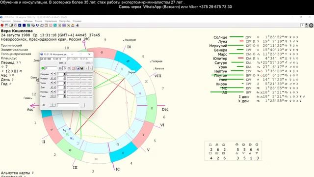Viewport: 314px width, 177px height.
Task: Click the red circle toolbar icon
Action: (2, 25)
